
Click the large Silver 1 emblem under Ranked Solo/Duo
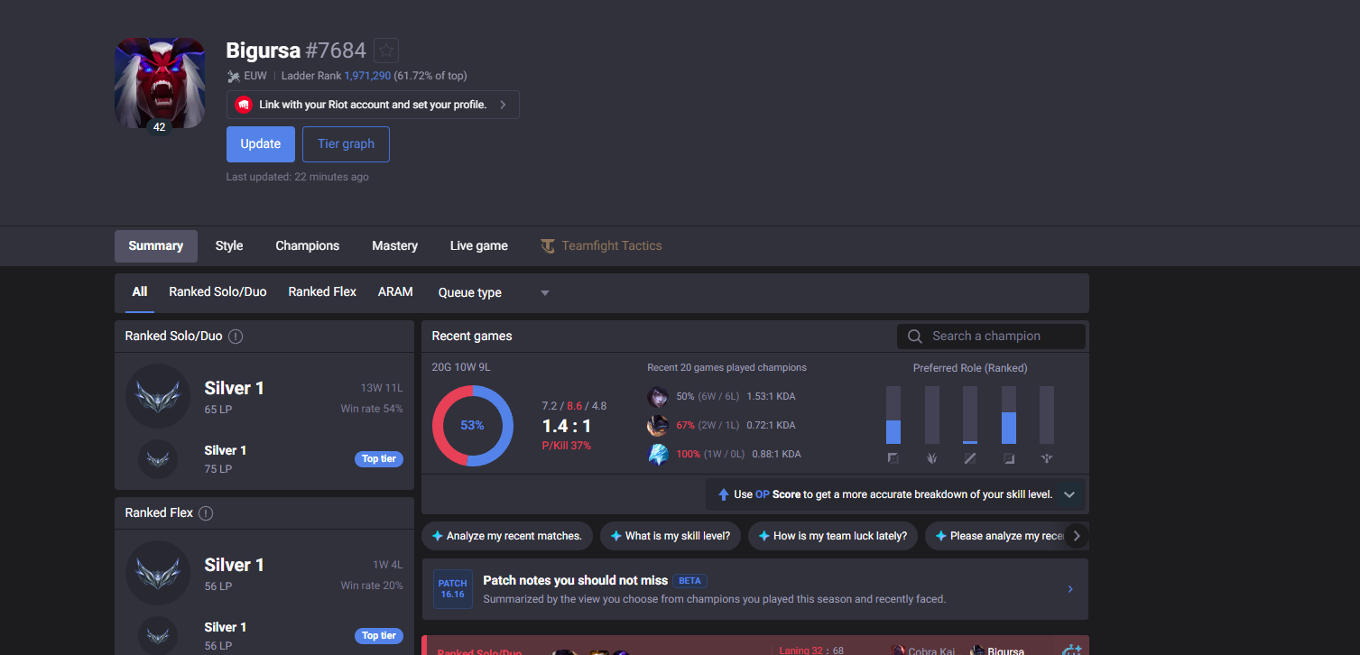[158, 396]
